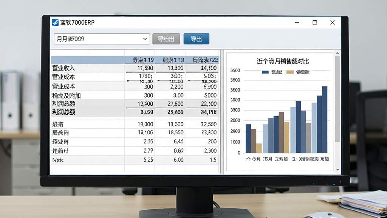Click the bold cell 34,176
387x218 pixels.
[209, 112]
